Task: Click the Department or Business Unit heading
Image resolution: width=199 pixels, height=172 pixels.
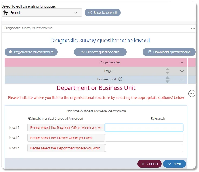Action: (x=96, y=88)
